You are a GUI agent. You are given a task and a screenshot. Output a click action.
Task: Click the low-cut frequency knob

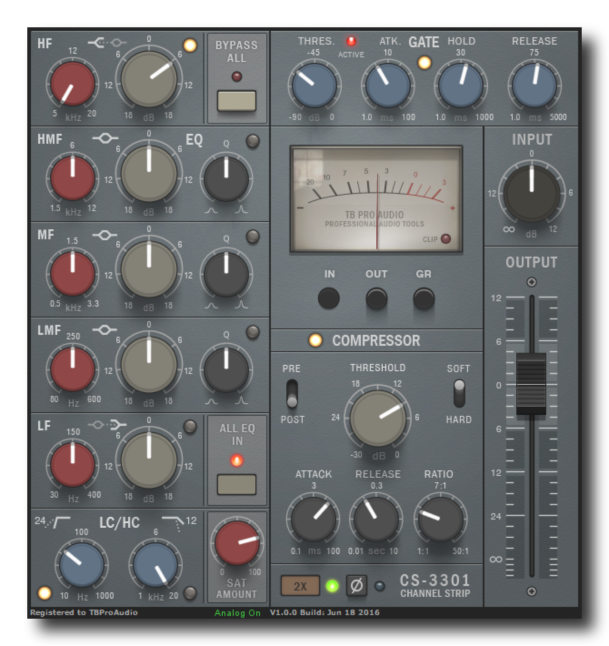click(82, 565)
